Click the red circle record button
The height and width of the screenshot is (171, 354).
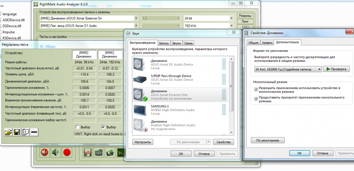click(67, 152)
